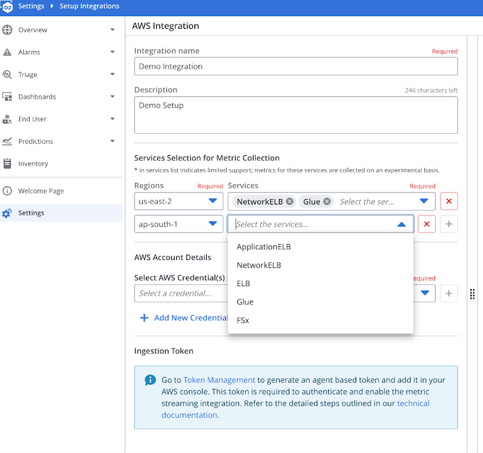
Task: Add another credential row with plus button
Action: 449,293
